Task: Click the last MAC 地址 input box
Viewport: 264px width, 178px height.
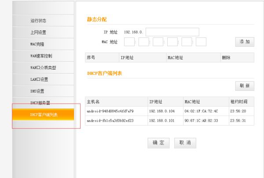Action: point(201,42)
